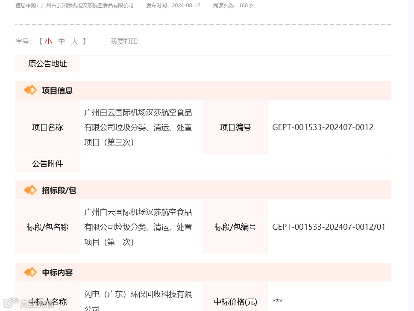Image resolution: width=414 pixels, height=311 pixels.
Task: Select winning bidder 闪电（广东）环保回收科技有限公司
Action: 138,300
